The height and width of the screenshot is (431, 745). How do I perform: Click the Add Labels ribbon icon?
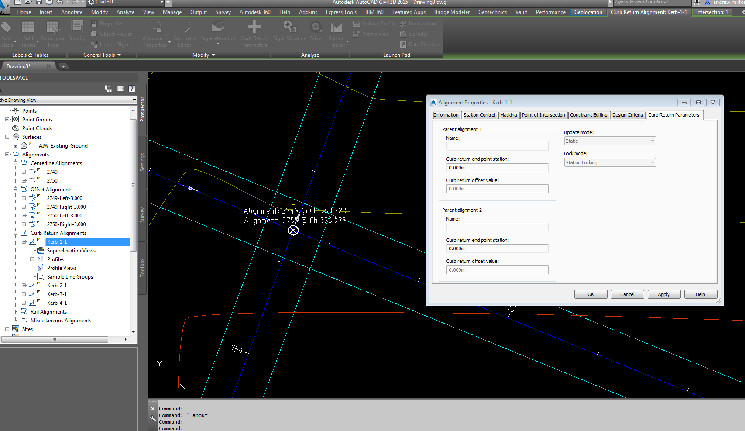[x=6, y=34]
